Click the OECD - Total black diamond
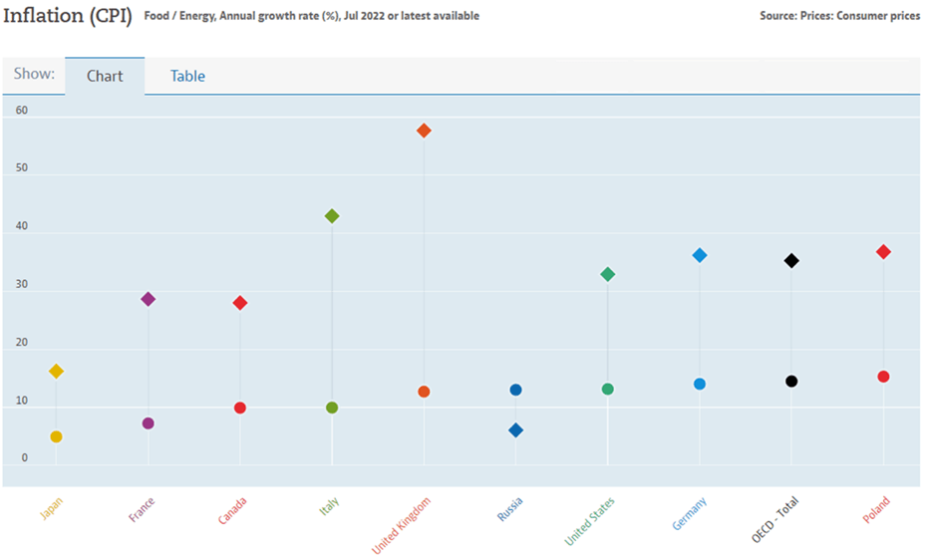 (791, 261)
